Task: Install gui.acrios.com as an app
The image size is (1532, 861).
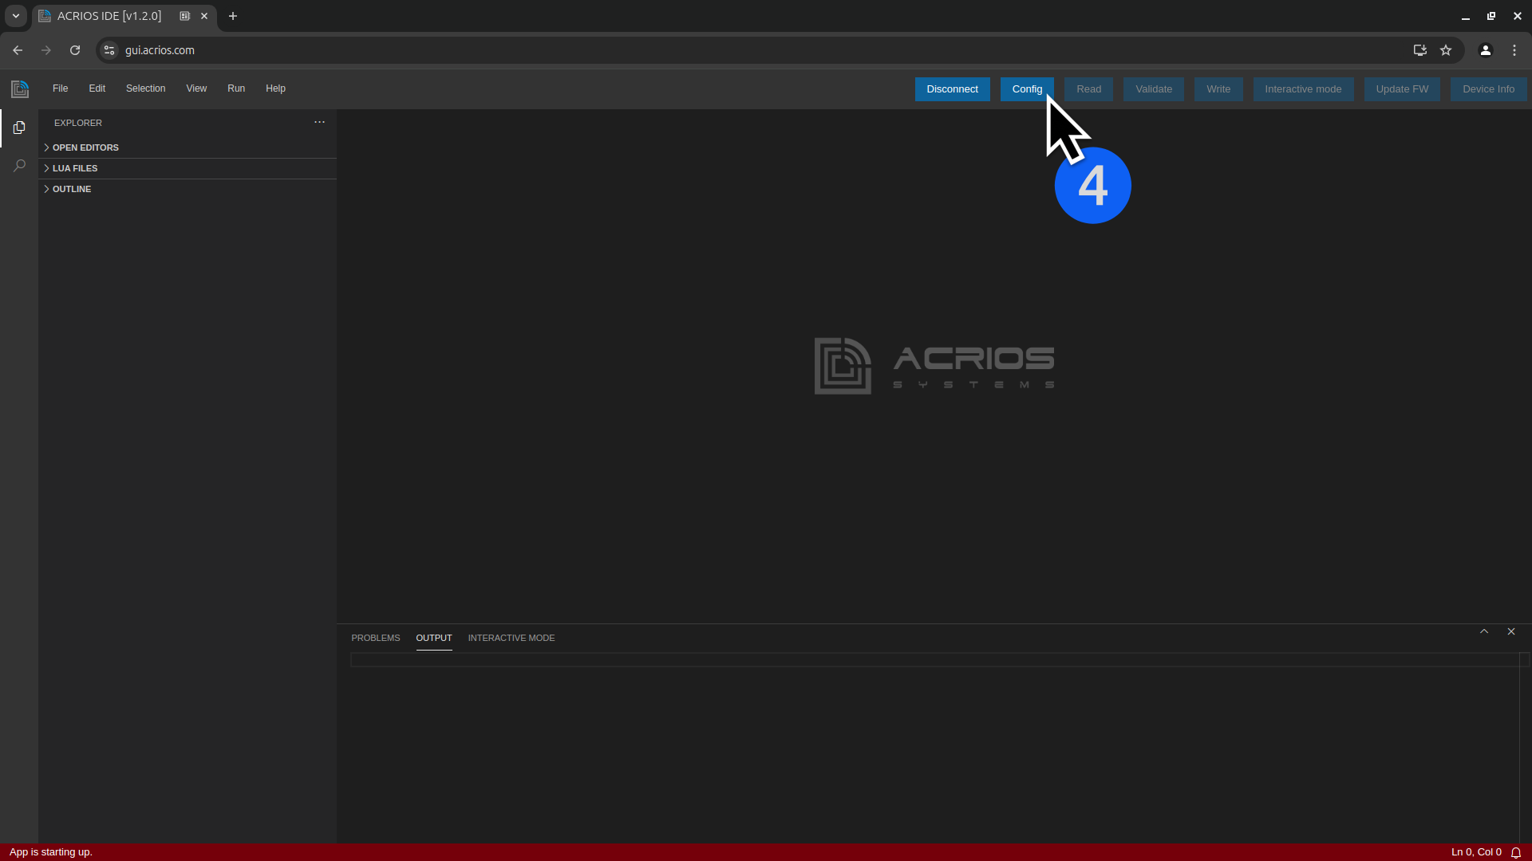Action: 1419,49
